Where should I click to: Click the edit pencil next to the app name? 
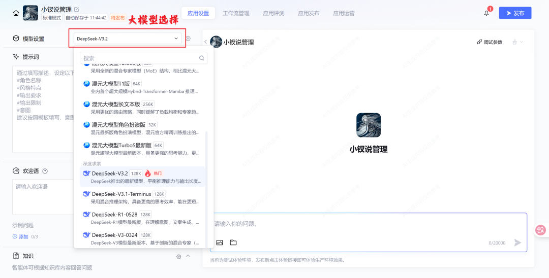point(77,9)
